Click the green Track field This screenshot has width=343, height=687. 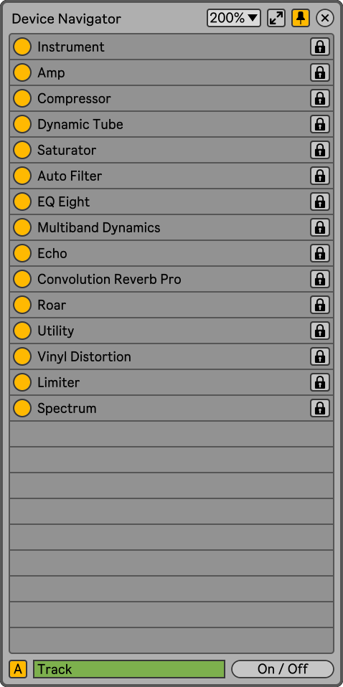click(x=129, y=669)
